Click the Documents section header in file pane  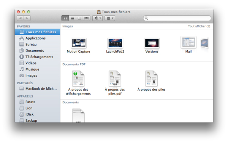(x=71, y=103)
